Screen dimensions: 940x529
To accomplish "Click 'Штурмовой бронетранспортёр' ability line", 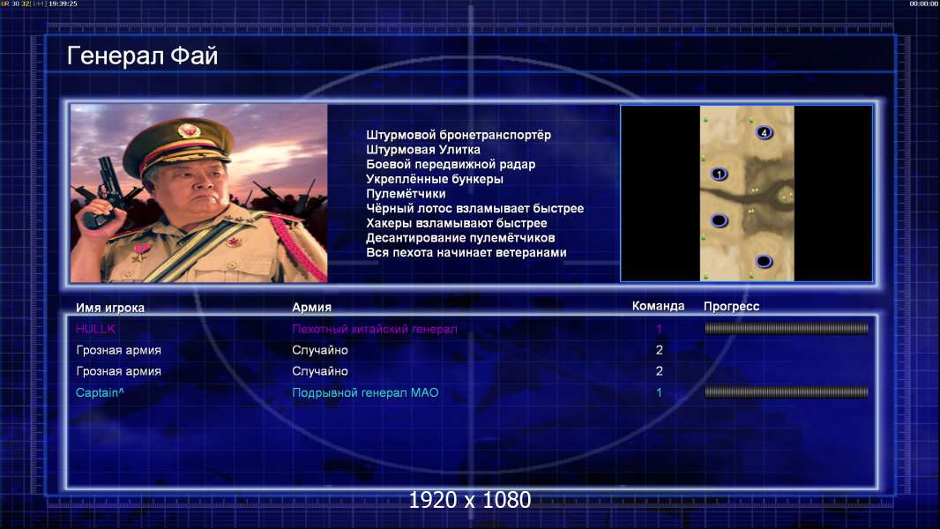I will pyautogui.click(x=459, y=135).
